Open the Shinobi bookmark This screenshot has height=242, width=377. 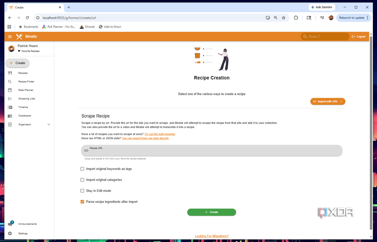[x=87, y=27]
